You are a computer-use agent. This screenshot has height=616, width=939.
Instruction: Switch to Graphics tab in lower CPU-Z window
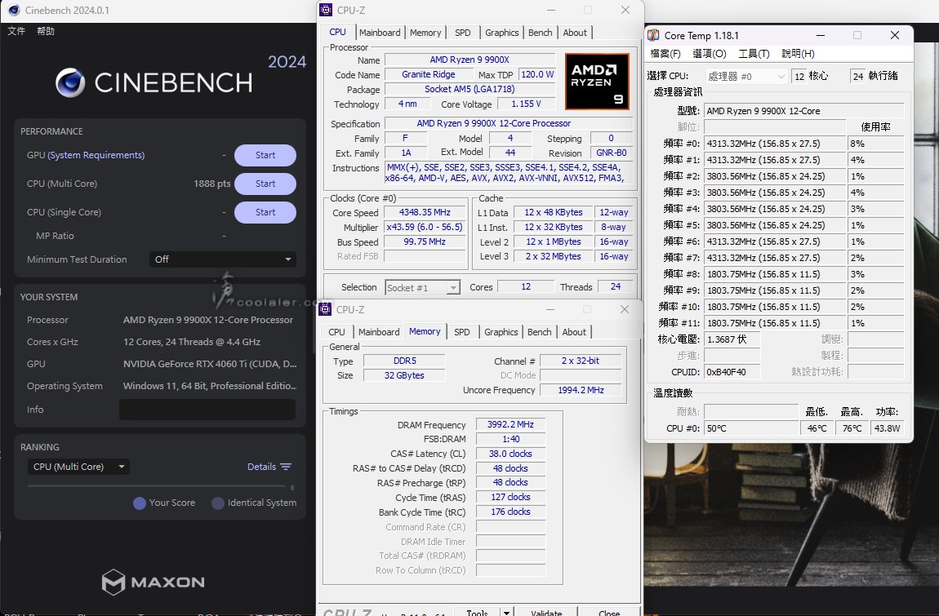(501, 332)
